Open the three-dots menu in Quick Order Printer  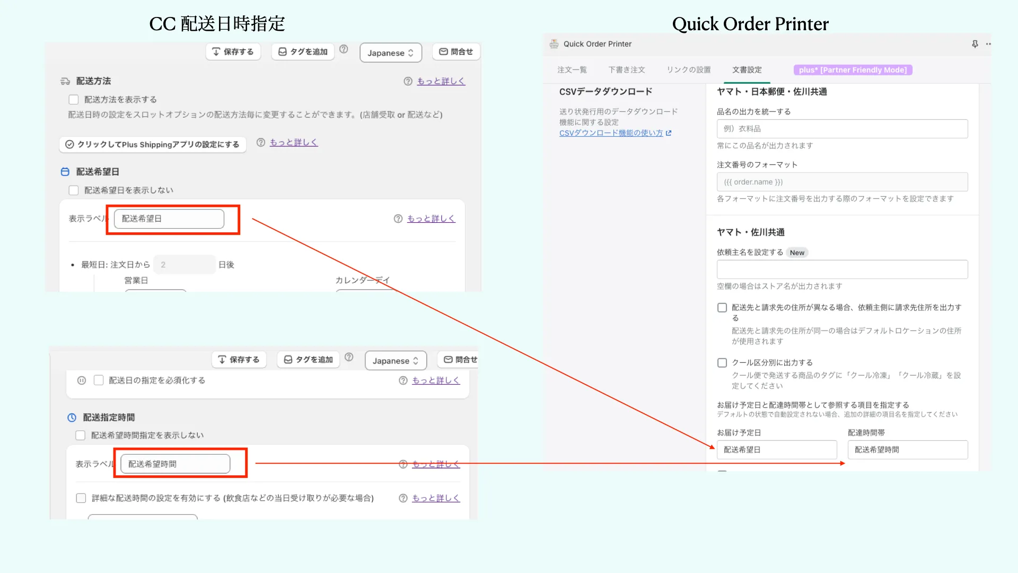tap(988, 44)
